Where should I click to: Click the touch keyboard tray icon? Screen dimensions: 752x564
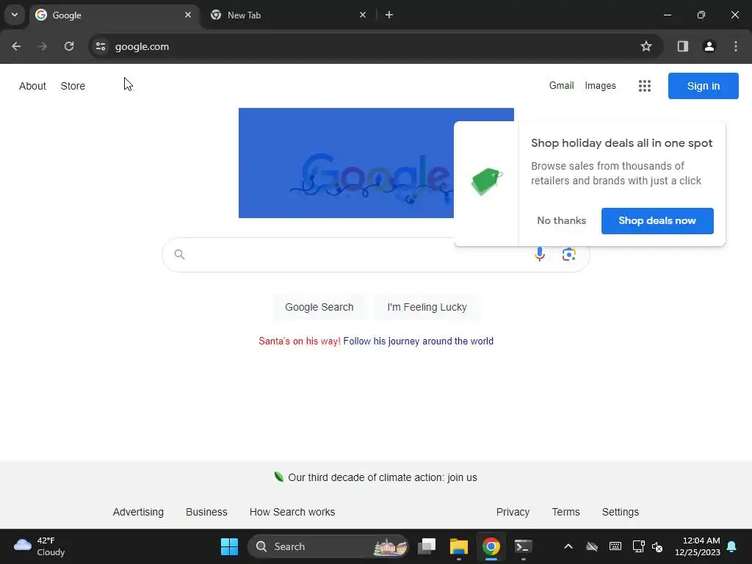point(615,546)
